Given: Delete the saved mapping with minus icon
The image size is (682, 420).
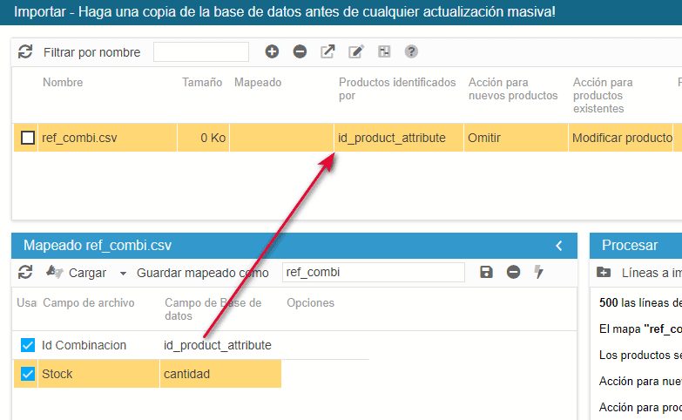Looking at the screenshot, I should click(513, 273).
